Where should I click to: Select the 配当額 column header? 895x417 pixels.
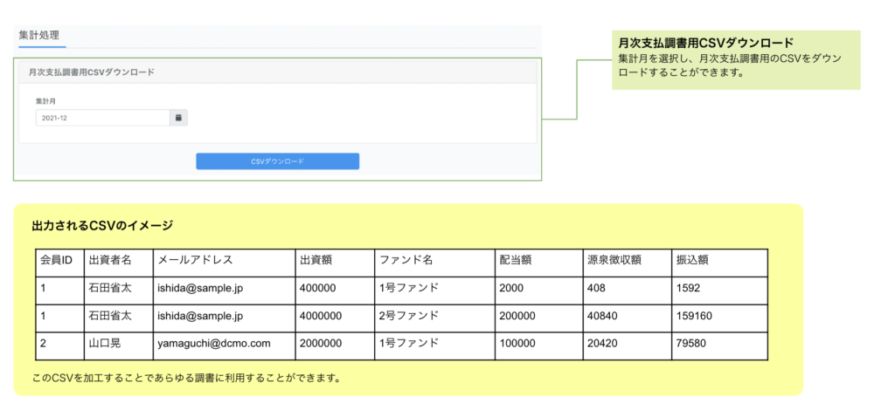pyautogui.click(x=515, y=260)
